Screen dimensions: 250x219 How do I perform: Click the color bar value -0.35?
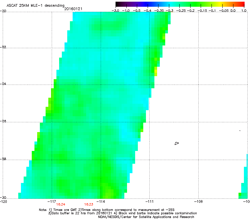pyautogui.click(x=159, y=11)
